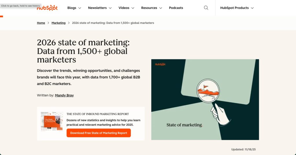The width and height of the screenshot is (296, 155).
Task: Open the Marketing breadcrumb link
Action: click(x=58, y=23)
